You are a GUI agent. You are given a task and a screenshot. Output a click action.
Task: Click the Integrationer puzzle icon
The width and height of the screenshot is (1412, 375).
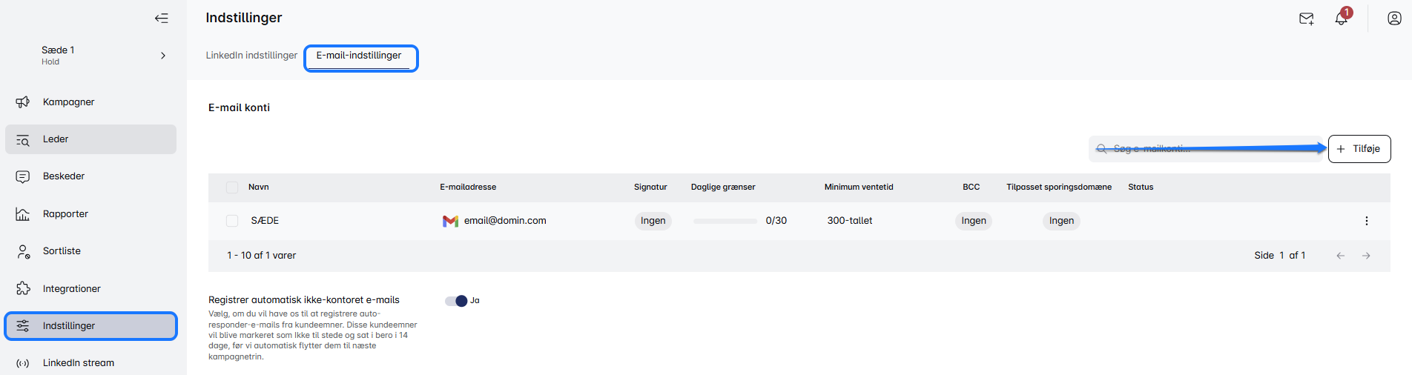pyautogui.click(x=23, y=288)
